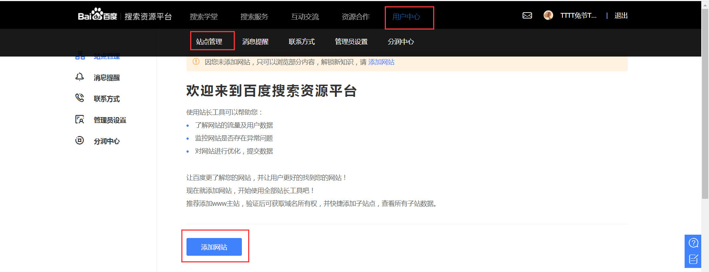Click the 管理员设置 icon in left sidebar
Viewport: 709px width, 272px height.
[x=79, y=119]
